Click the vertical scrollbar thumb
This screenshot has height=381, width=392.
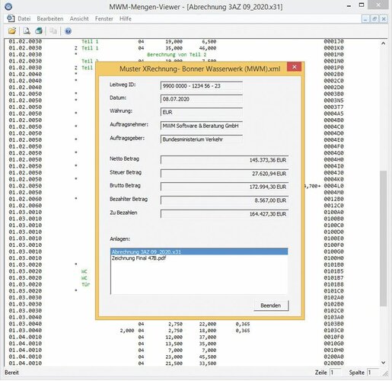pyautogui.click(x=383, y=239)
